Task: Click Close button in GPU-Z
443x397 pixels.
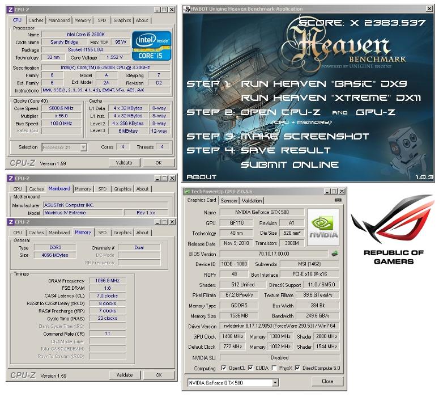Action: coord(327,382)
